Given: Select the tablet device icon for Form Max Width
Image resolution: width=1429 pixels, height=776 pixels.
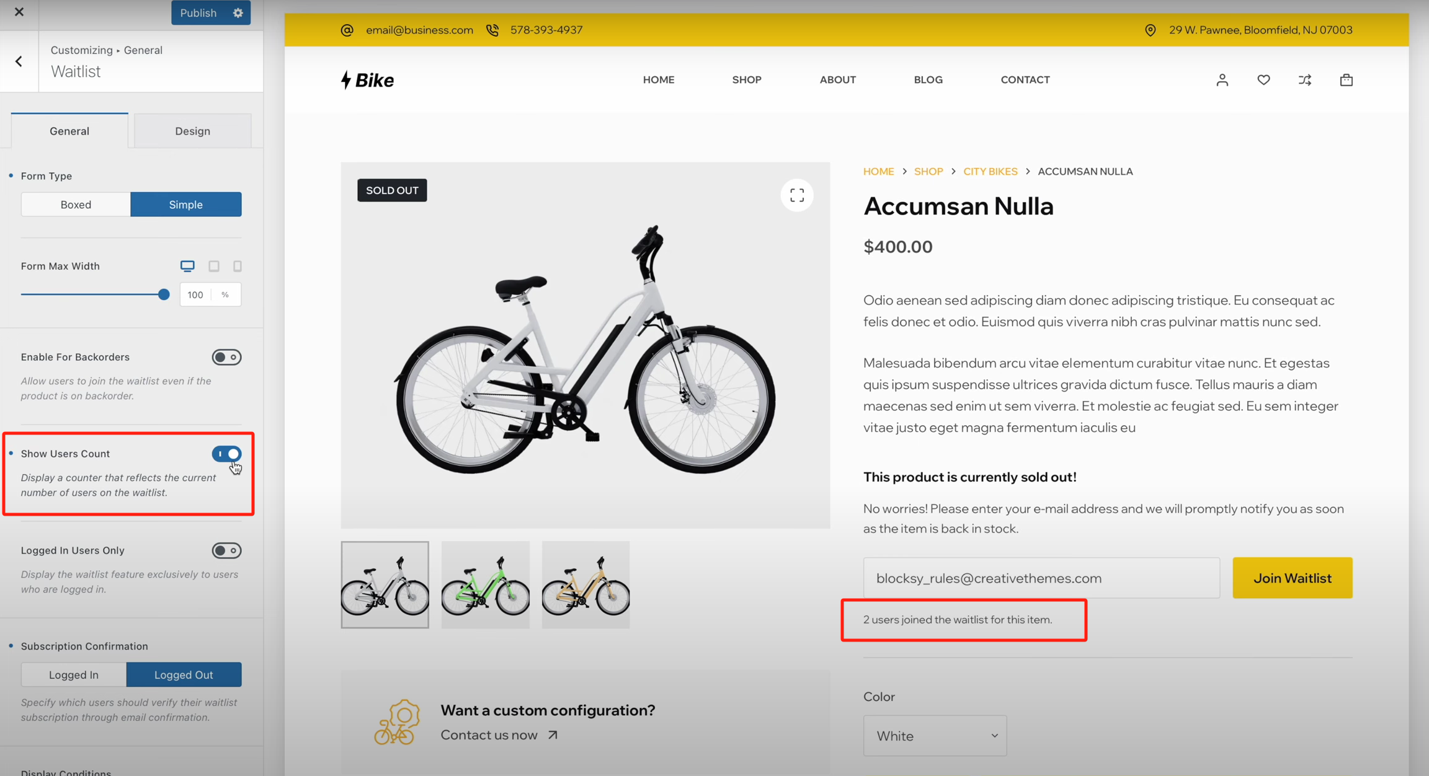Looking at the screenshot, I should tap(214, 266).
